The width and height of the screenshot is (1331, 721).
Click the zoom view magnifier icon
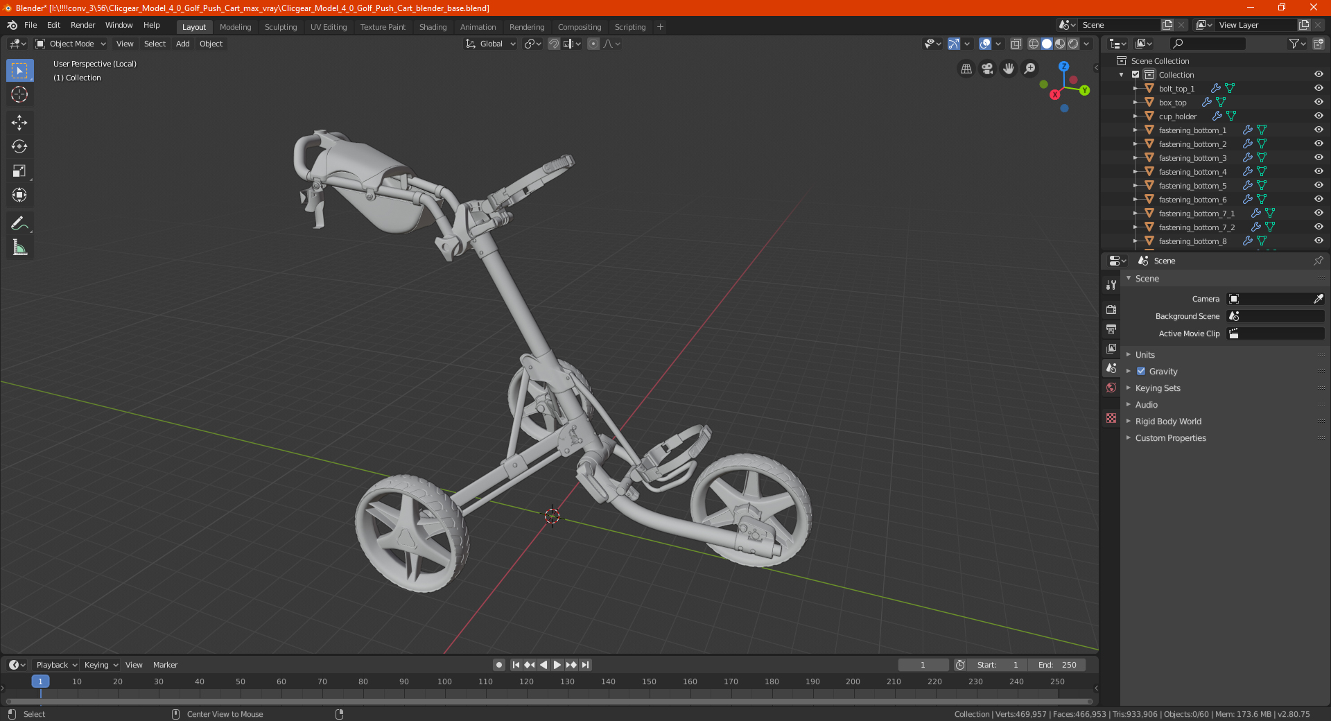pyautogui.click(x=1030, y=69)
